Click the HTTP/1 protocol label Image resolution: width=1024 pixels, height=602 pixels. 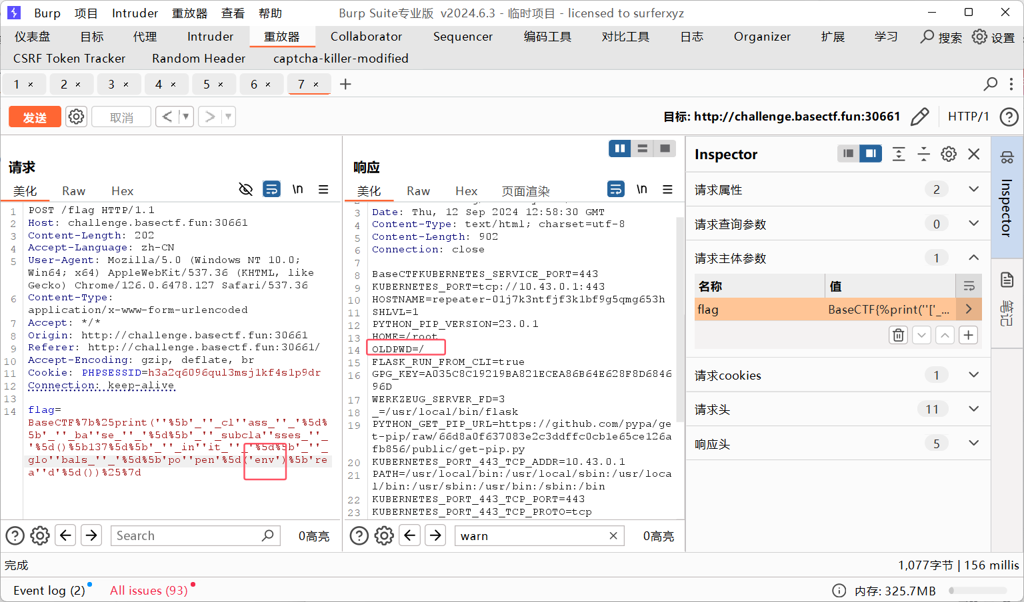pos(968,117)
